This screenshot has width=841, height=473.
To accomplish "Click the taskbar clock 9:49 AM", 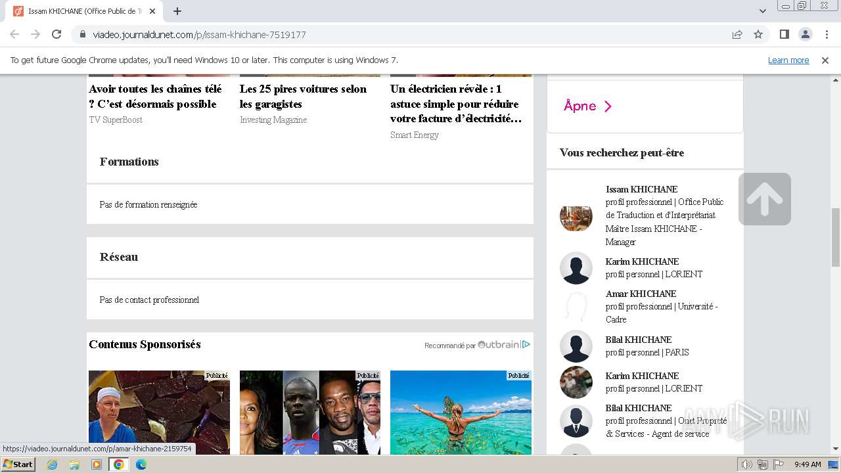I will point(807,464).
